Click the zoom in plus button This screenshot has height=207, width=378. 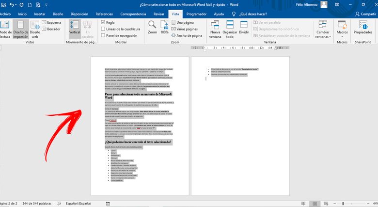[368, 204]
